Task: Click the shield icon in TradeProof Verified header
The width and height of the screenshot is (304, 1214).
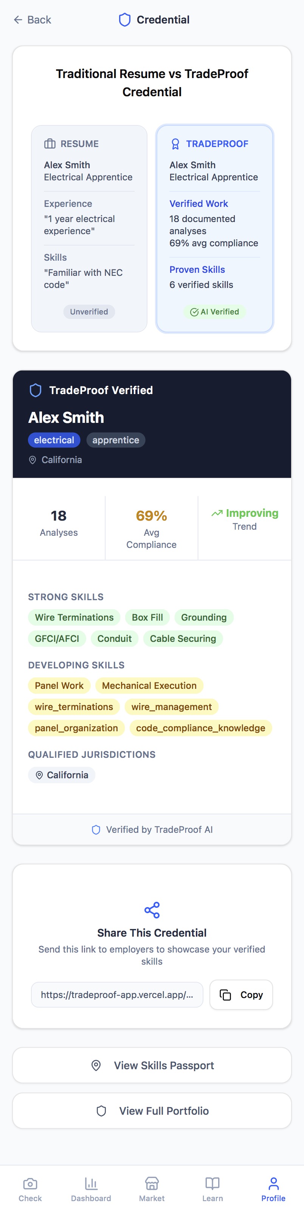Action: 36,390
